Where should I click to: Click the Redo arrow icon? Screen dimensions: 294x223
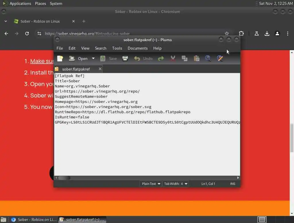161,58
